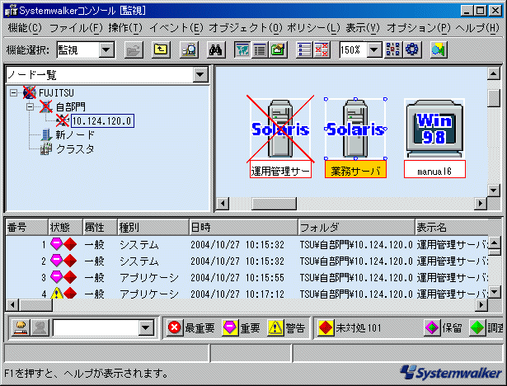Open the 機能選択 監視 dropdown
The height and width of the screenshot is (386, 507).
(106, 50)
